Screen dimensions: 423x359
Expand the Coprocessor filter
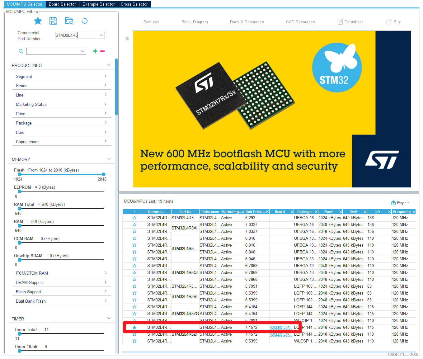(105, 141)
